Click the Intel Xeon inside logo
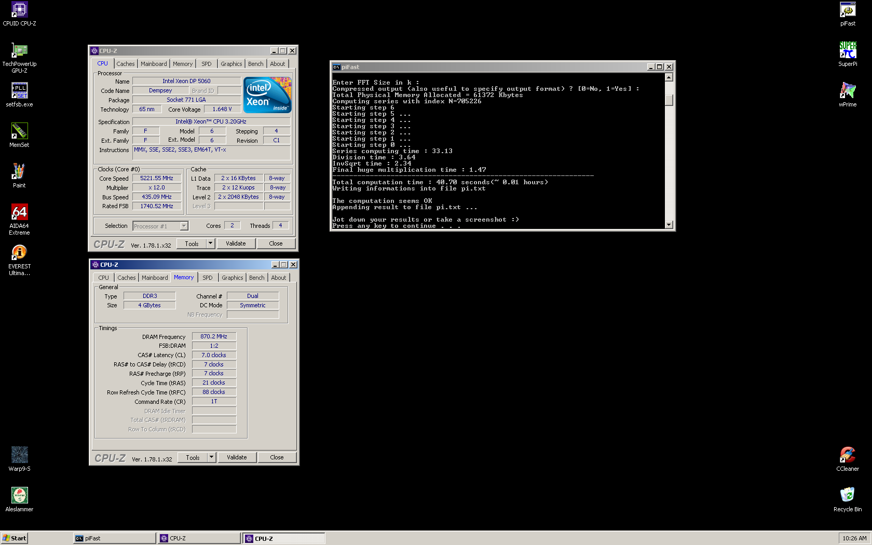Screen dimensions: 872x545 point(268,95)
